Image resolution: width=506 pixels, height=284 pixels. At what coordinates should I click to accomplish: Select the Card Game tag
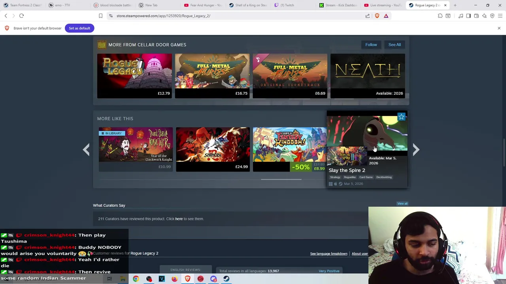(366, 177)
